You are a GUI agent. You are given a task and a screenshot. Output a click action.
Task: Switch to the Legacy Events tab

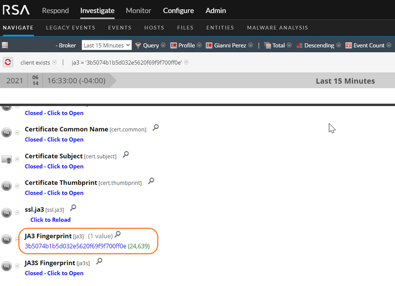[70, 28]
